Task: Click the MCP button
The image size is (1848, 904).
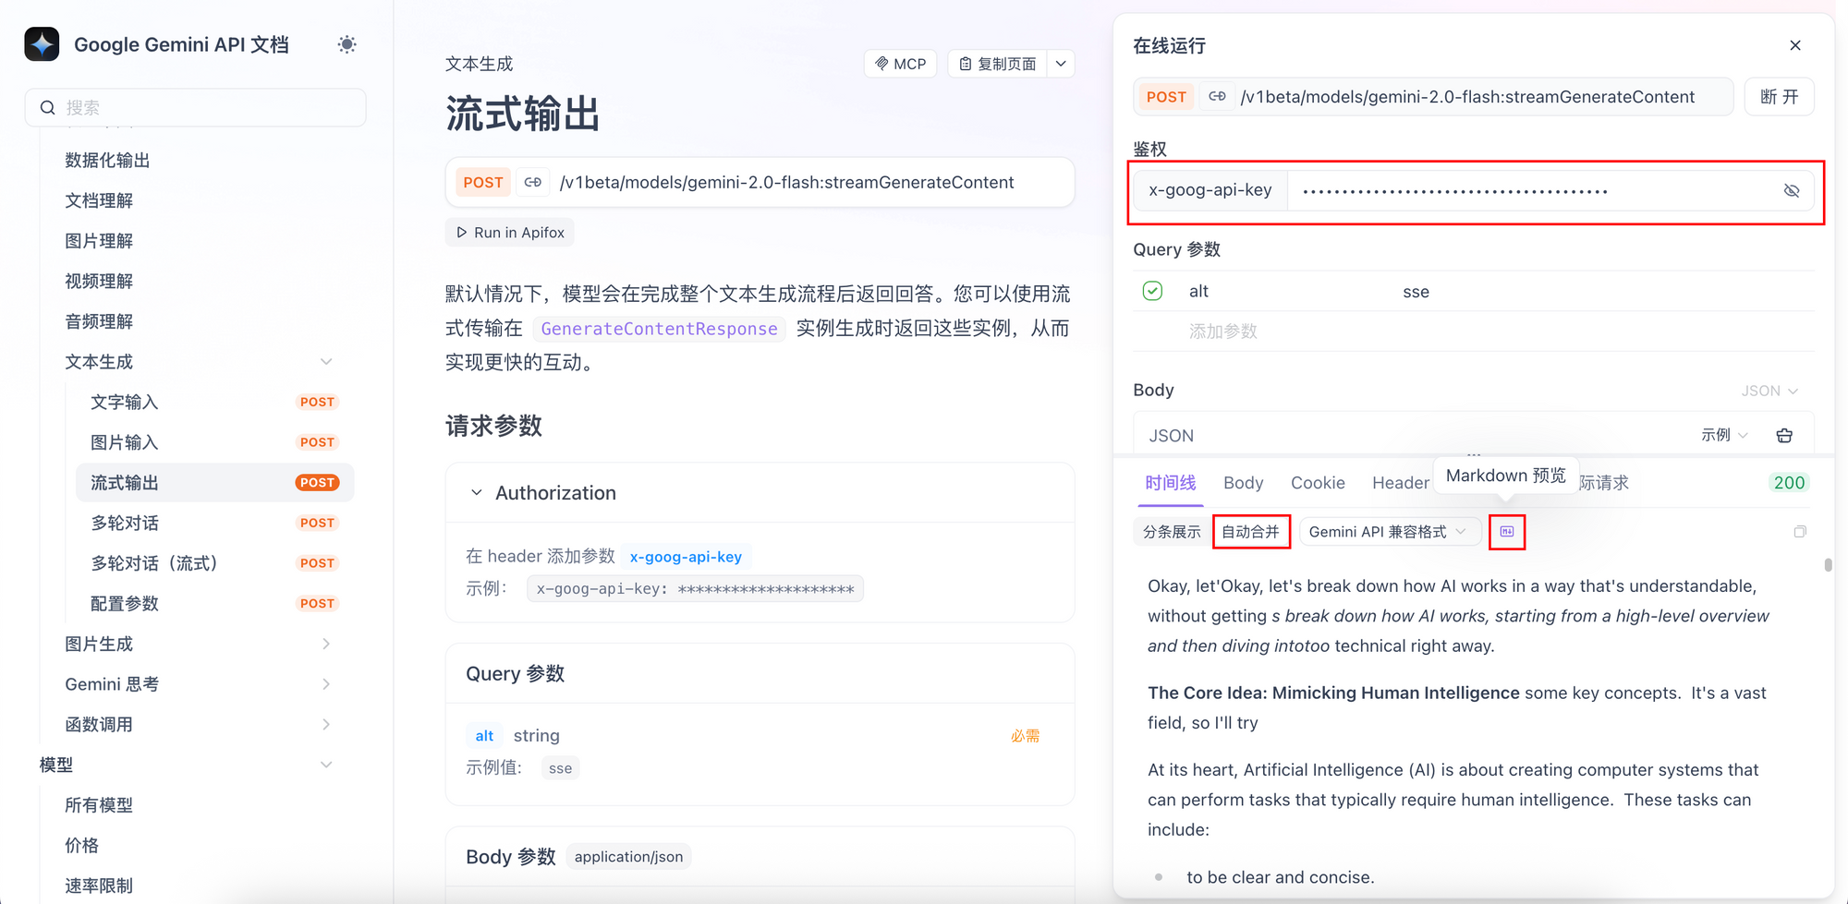Action: (900, 64)
